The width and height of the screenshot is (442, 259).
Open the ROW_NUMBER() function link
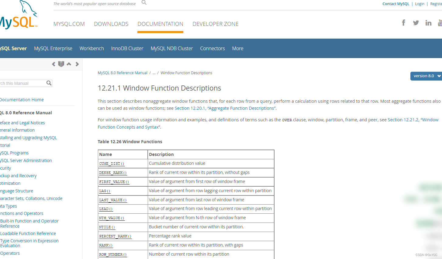coord(113,254)
